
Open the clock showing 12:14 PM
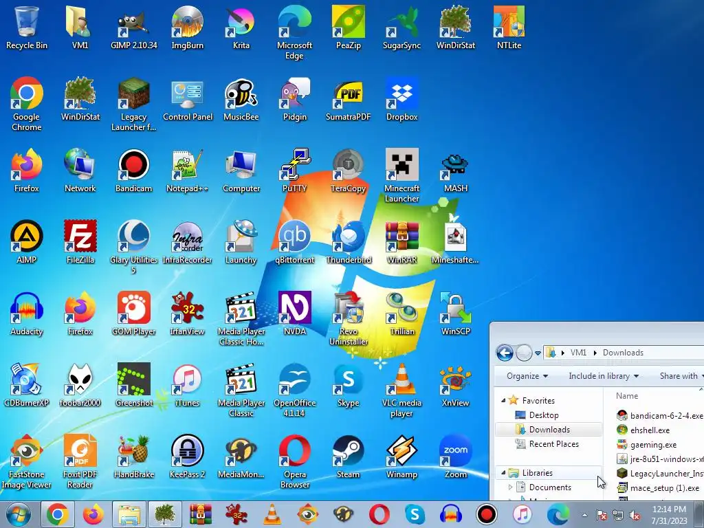(669, 515)
